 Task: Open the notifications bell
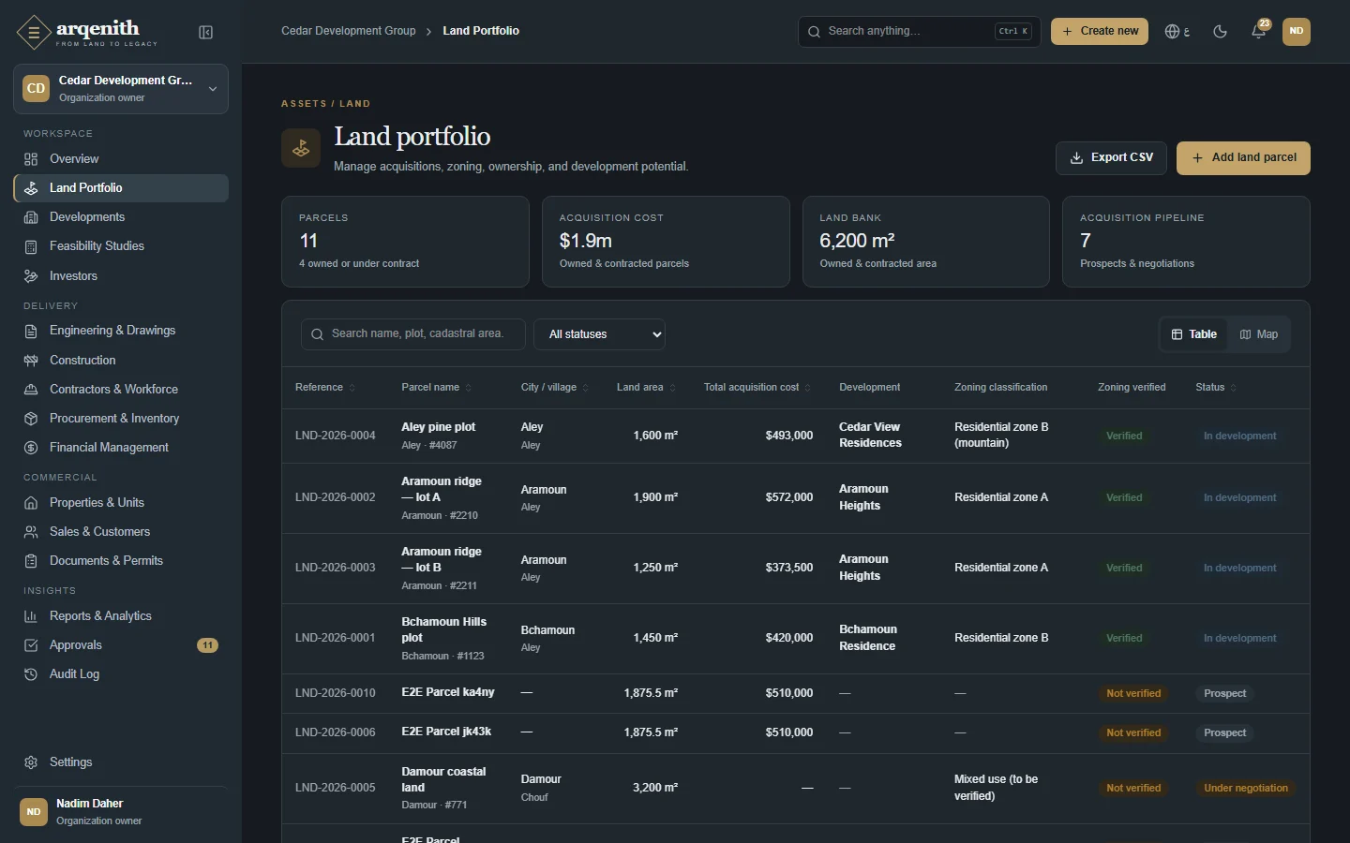click(1259, 31)
